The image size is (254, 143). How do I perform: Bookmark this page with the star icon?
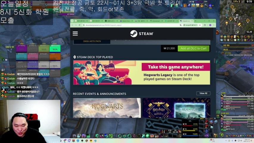tap(200, 25)
